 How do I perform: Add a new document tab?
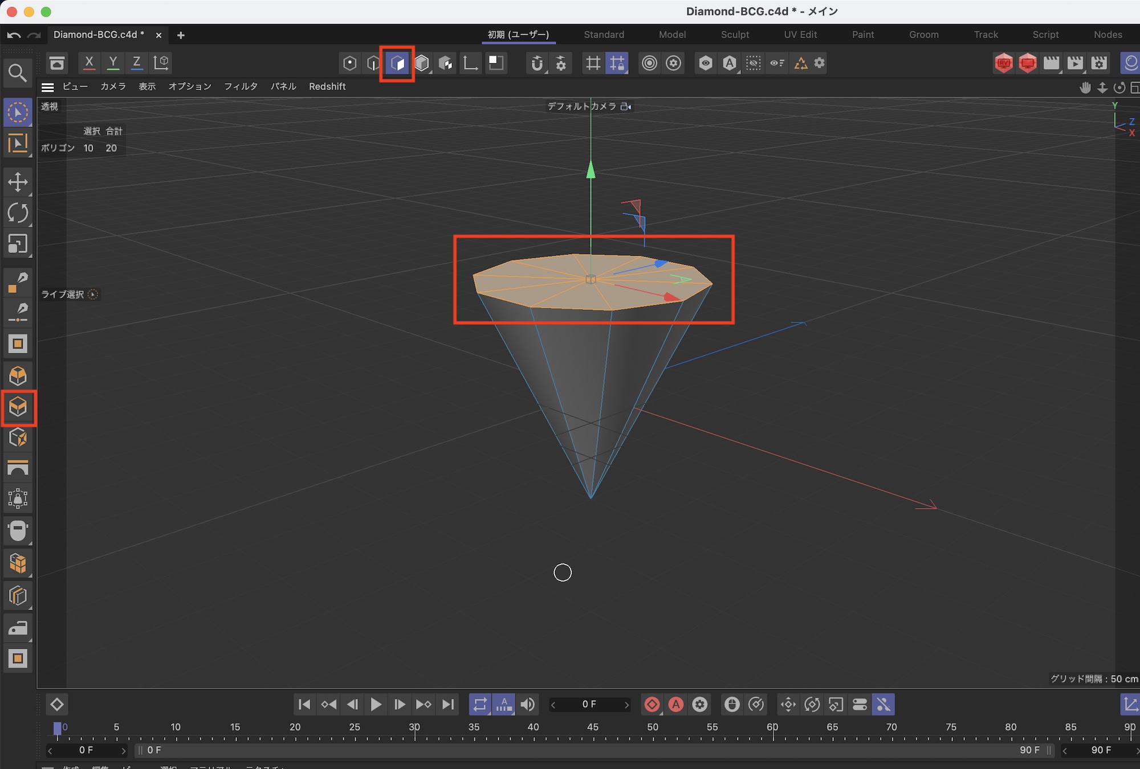point(181,35)
